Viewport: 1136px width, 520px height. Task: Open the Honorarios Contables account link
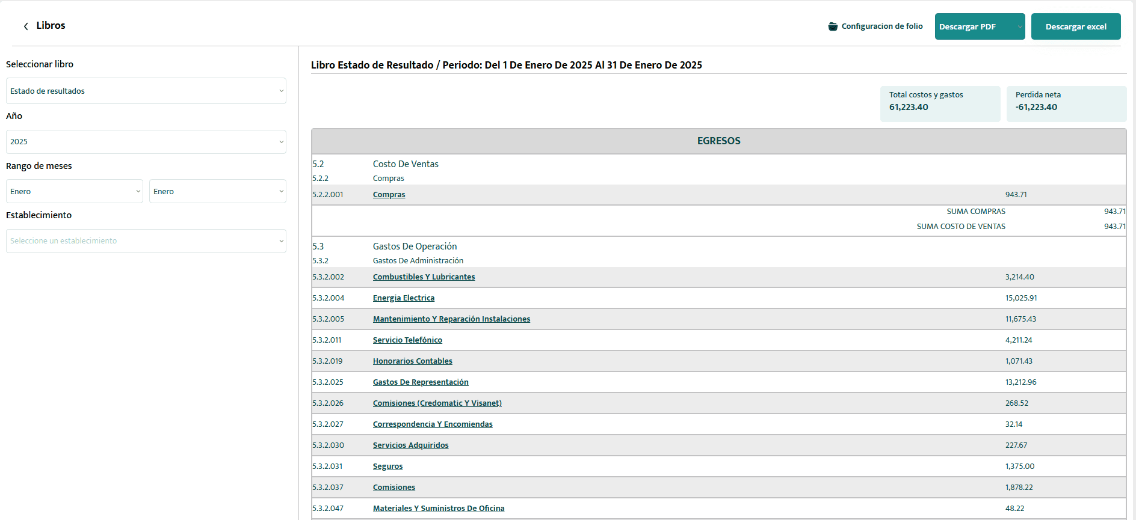coord(412,361)
